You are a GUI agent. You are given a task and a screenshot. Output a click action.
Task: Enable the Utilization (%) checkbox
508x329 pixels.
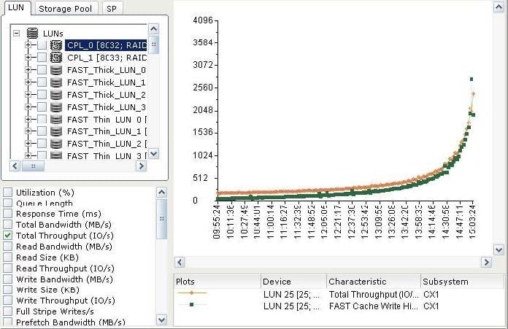point(8,193)
